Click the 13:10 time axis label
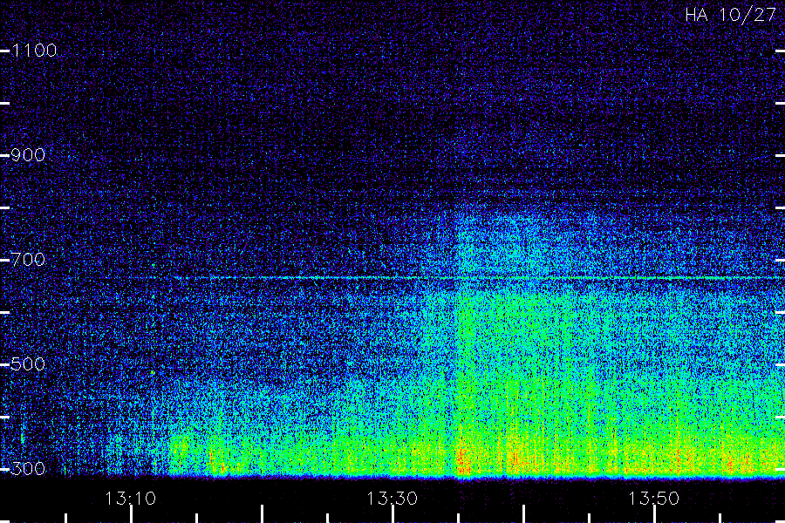785x523 pixels. pyautogui.click(x=130, y=499)
